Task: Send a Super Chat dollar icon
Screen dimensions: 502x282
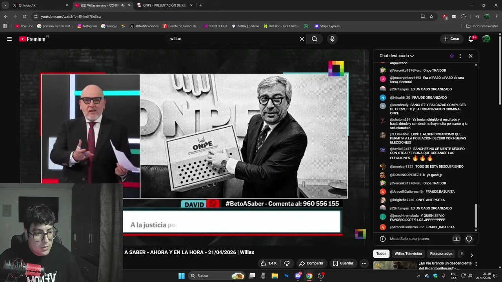Action: pyautogui.click(x=457, y=239)
